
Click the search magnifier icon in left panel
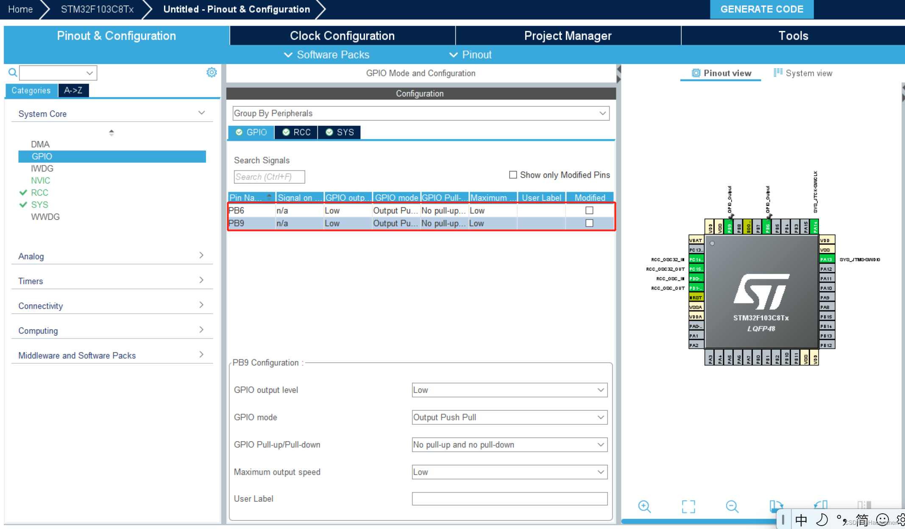click(x=13, y=72)
